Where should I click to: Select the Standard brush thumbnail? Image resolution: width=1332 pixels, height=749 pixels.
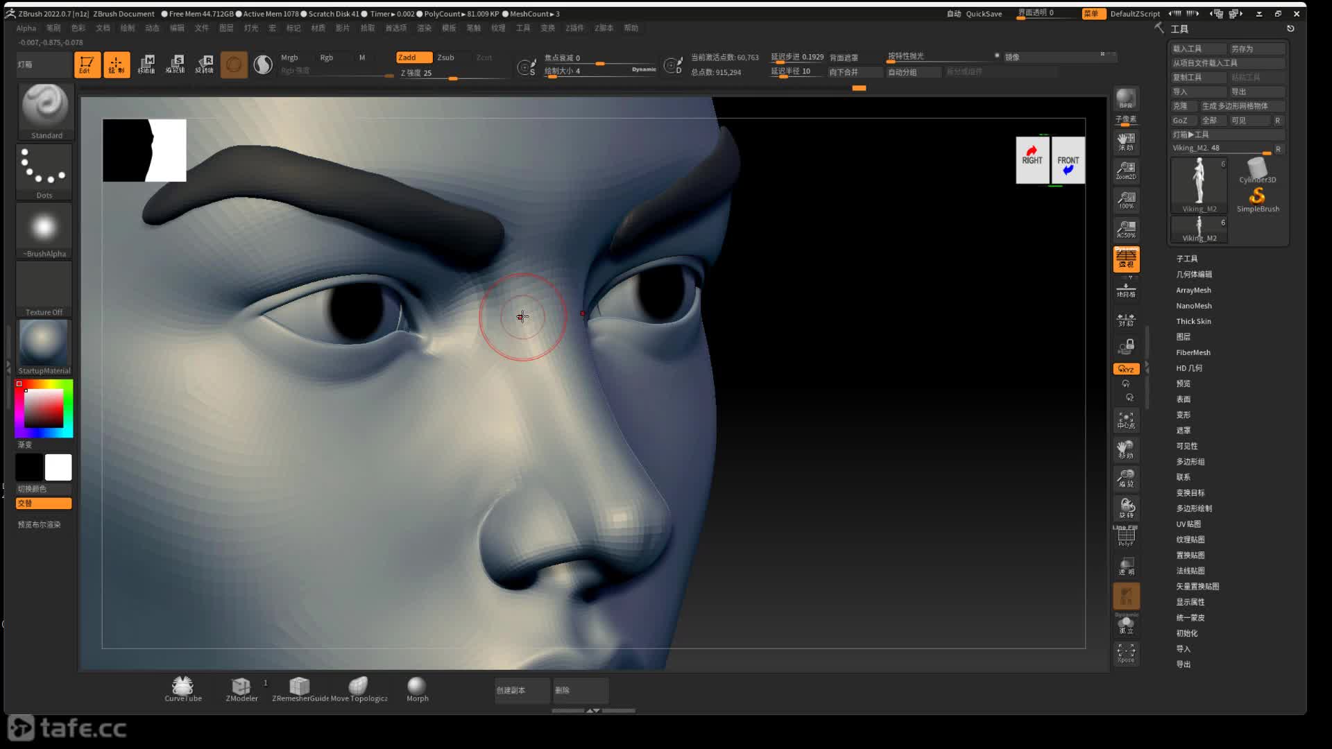(45, 111)
